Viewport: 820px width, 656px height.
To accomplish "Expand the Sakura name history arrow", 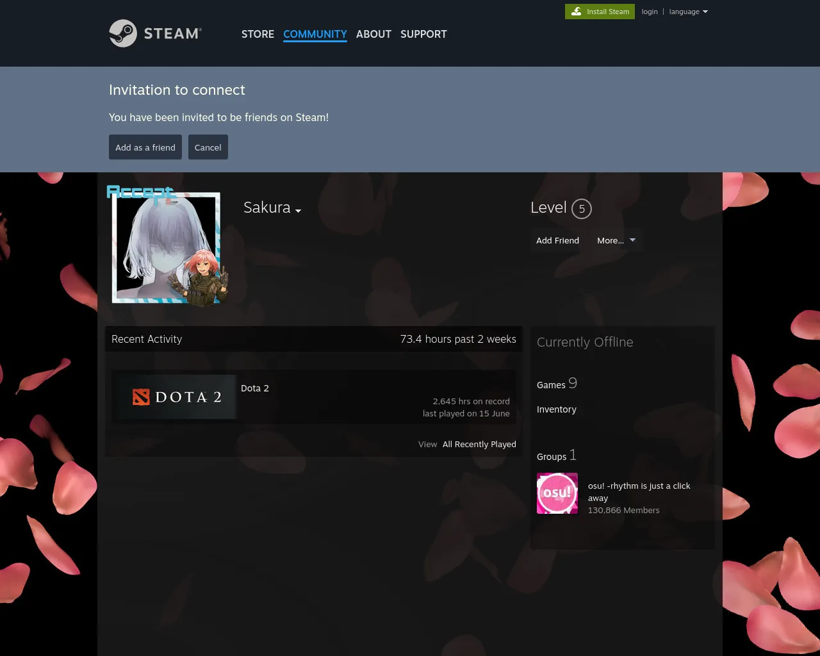I will click(298, 211).
